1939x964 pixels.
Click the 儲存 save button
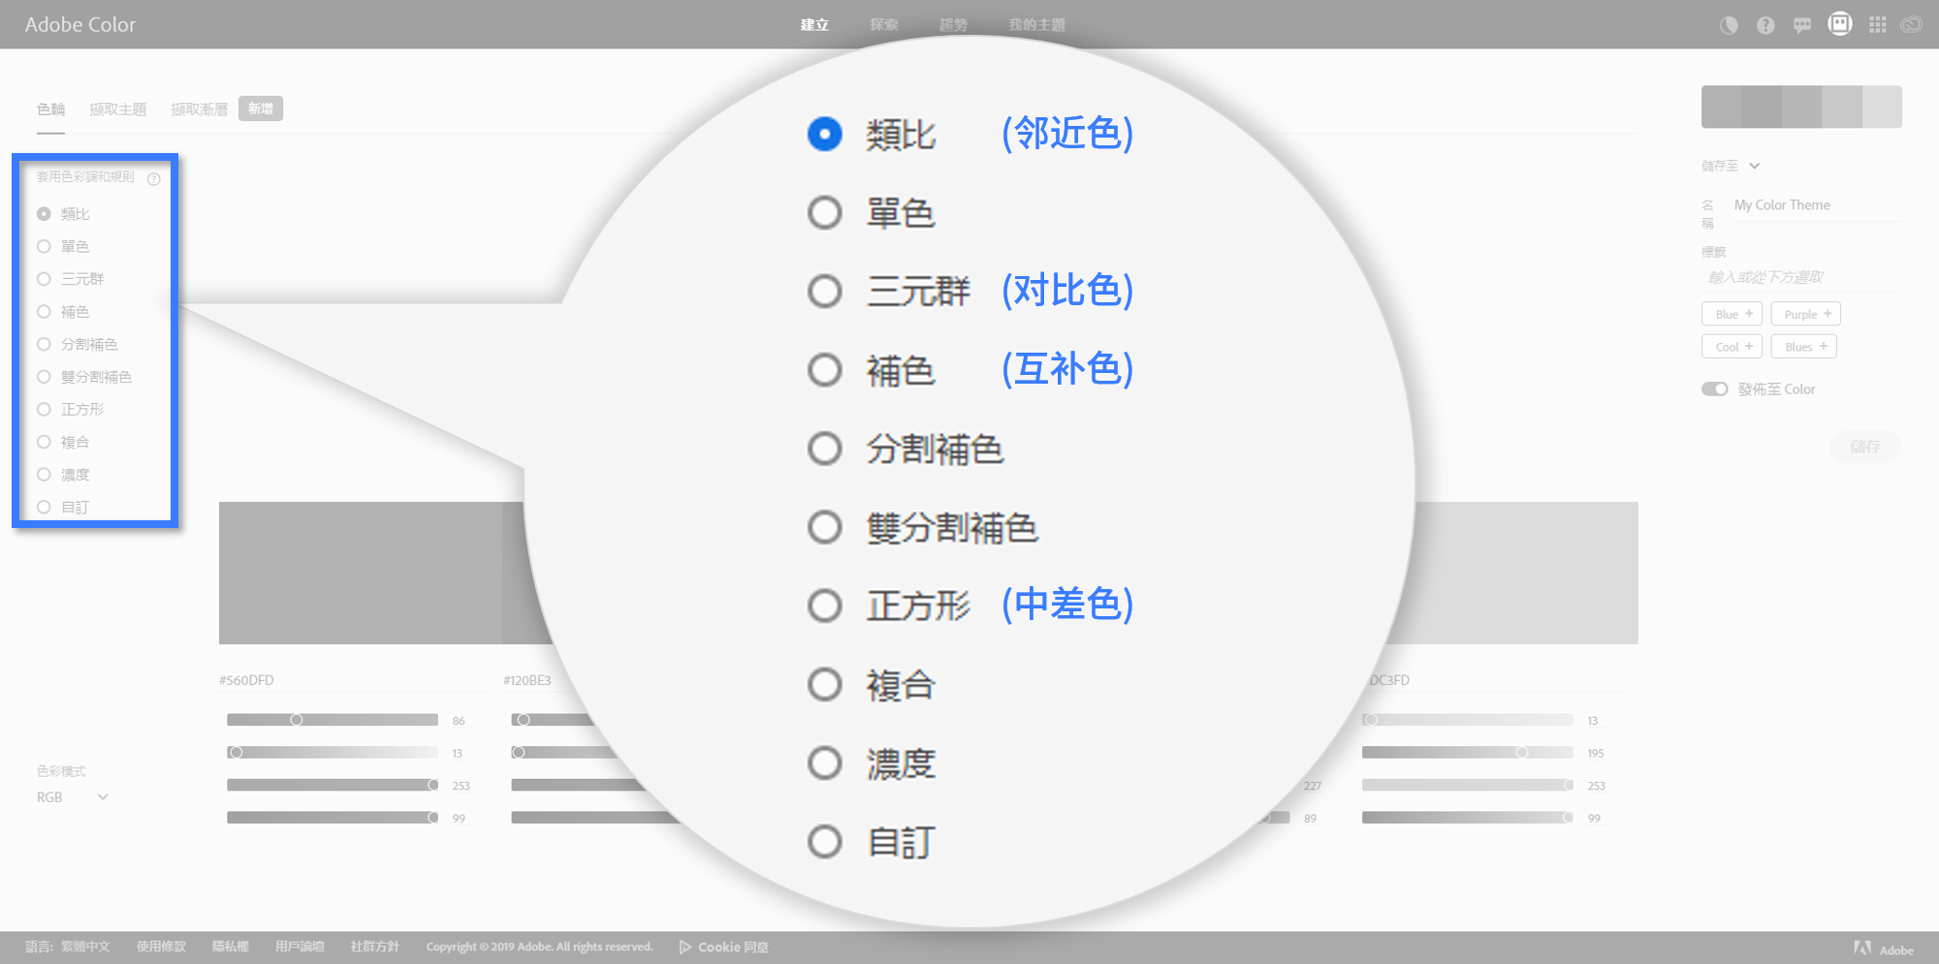[1865, 447]
